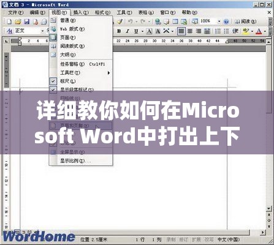
Task: Open the 表格 (Table) menu
Action: (146, 13)
